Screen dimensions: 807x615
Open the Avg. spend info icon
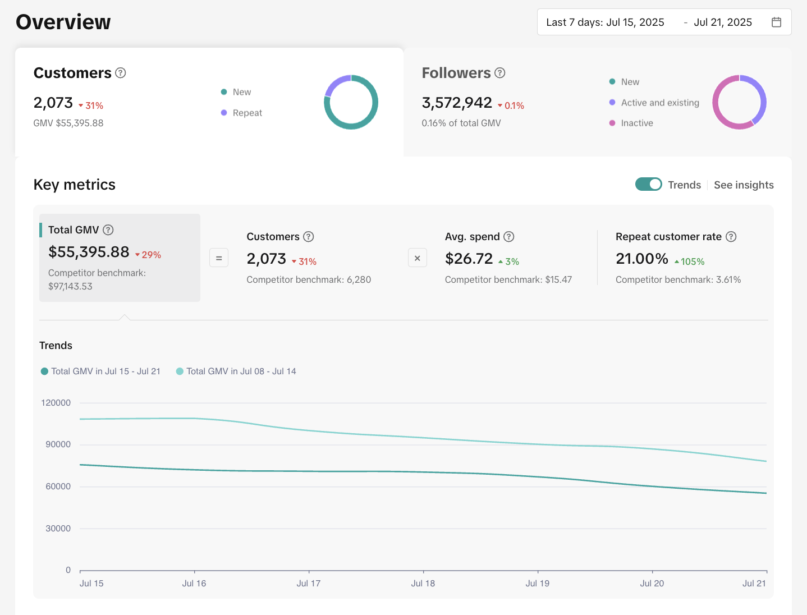click(509, 237)
